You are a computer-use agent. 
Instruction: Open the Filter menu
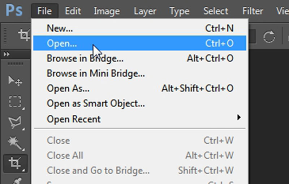(253, 11)
